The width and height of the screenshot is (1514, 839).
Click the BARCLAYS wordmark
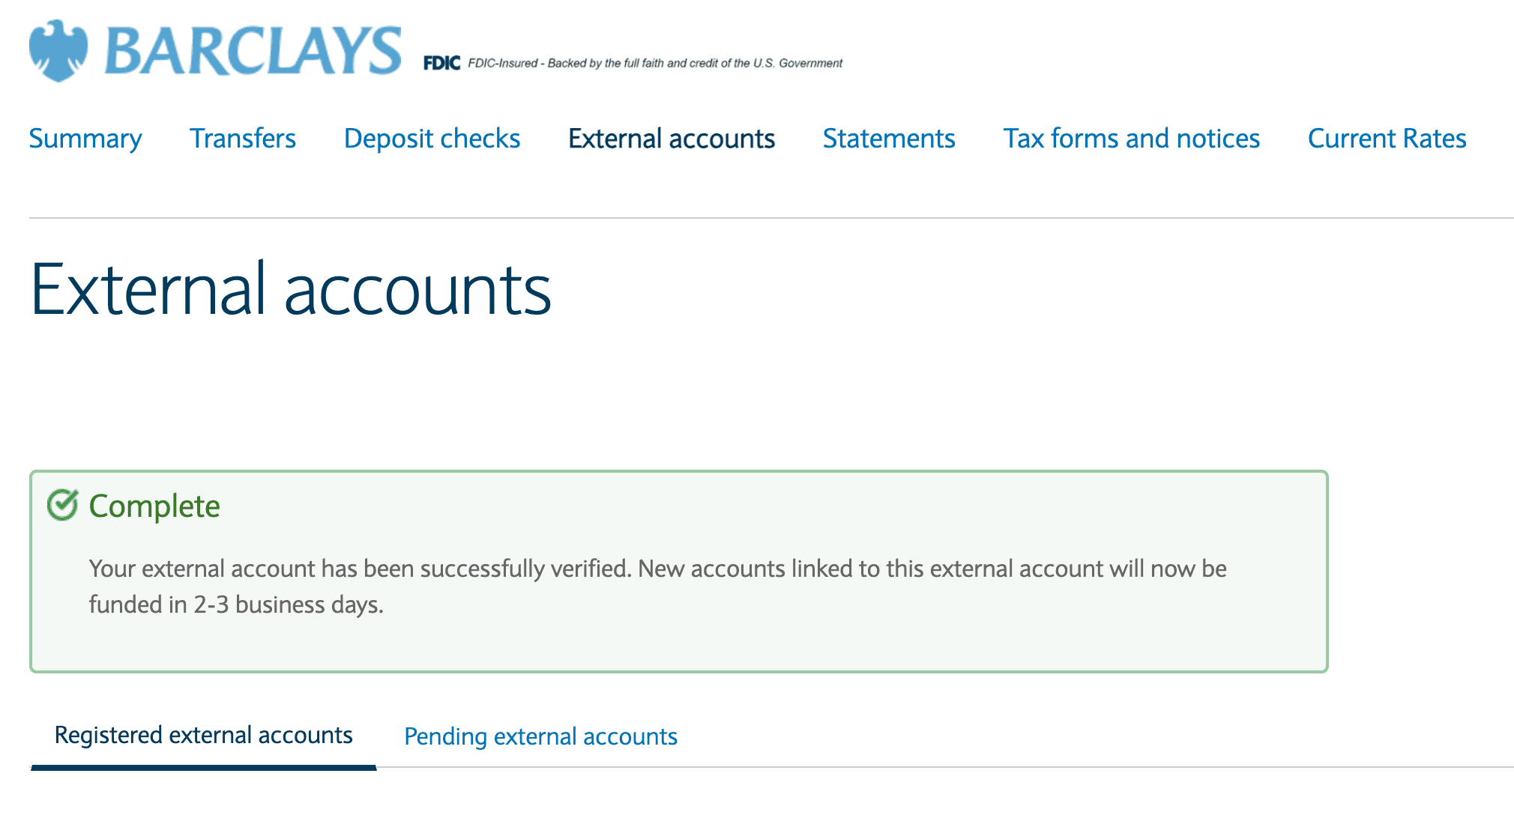(x=253, y=51)
